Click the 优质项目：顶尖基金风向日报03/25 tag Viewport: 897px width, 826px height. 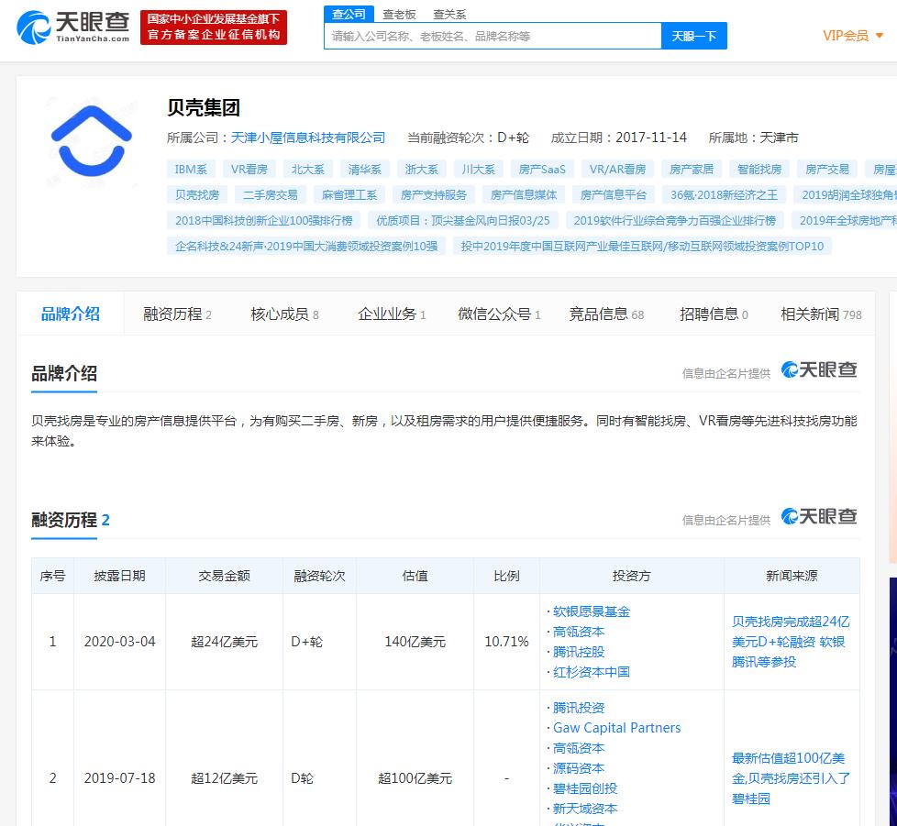click(463, 221)
